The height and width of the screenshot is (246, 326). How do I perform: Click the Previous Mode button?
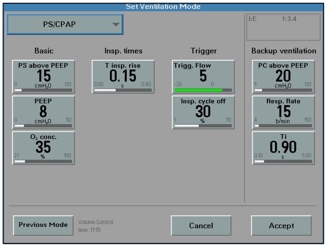point(43,225)
